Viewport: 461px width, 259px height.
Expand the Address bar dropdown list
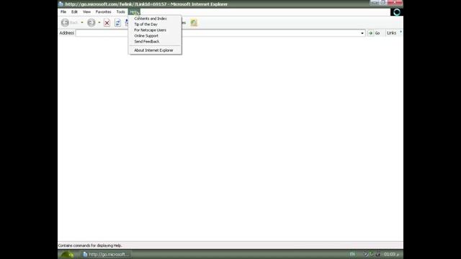click(362, 33)
